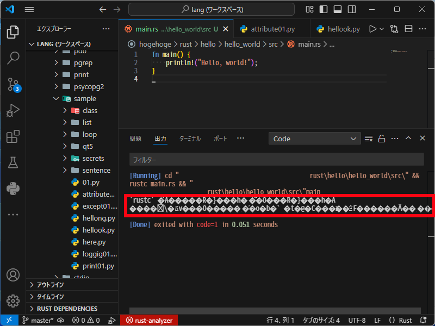Open the Search view in activity bar
This screenshot has width=435, height=326.
coord(13,58)
